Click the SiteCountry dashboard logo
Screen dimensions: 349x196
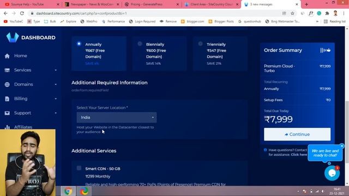click(31, 38)
